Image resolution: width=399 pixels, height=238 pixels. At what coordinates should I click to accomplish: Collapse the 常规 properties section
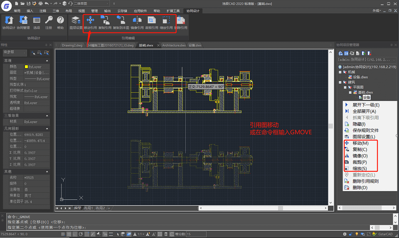[x=47, y=61]
